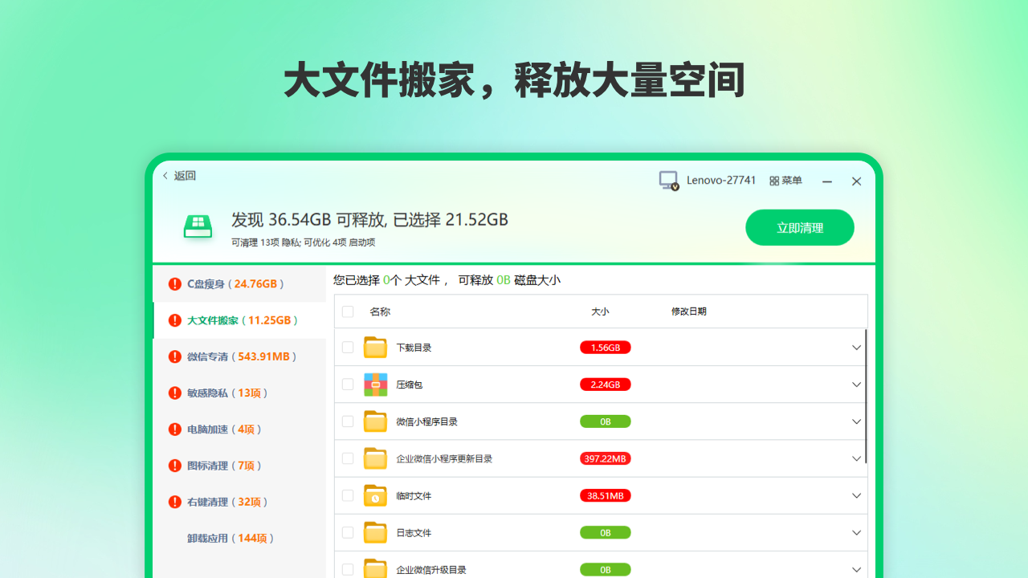The width and height of the screenshot is (1028, 578).
Task: Click the red alert icon beside 大文件搬家
Action: 174,320
